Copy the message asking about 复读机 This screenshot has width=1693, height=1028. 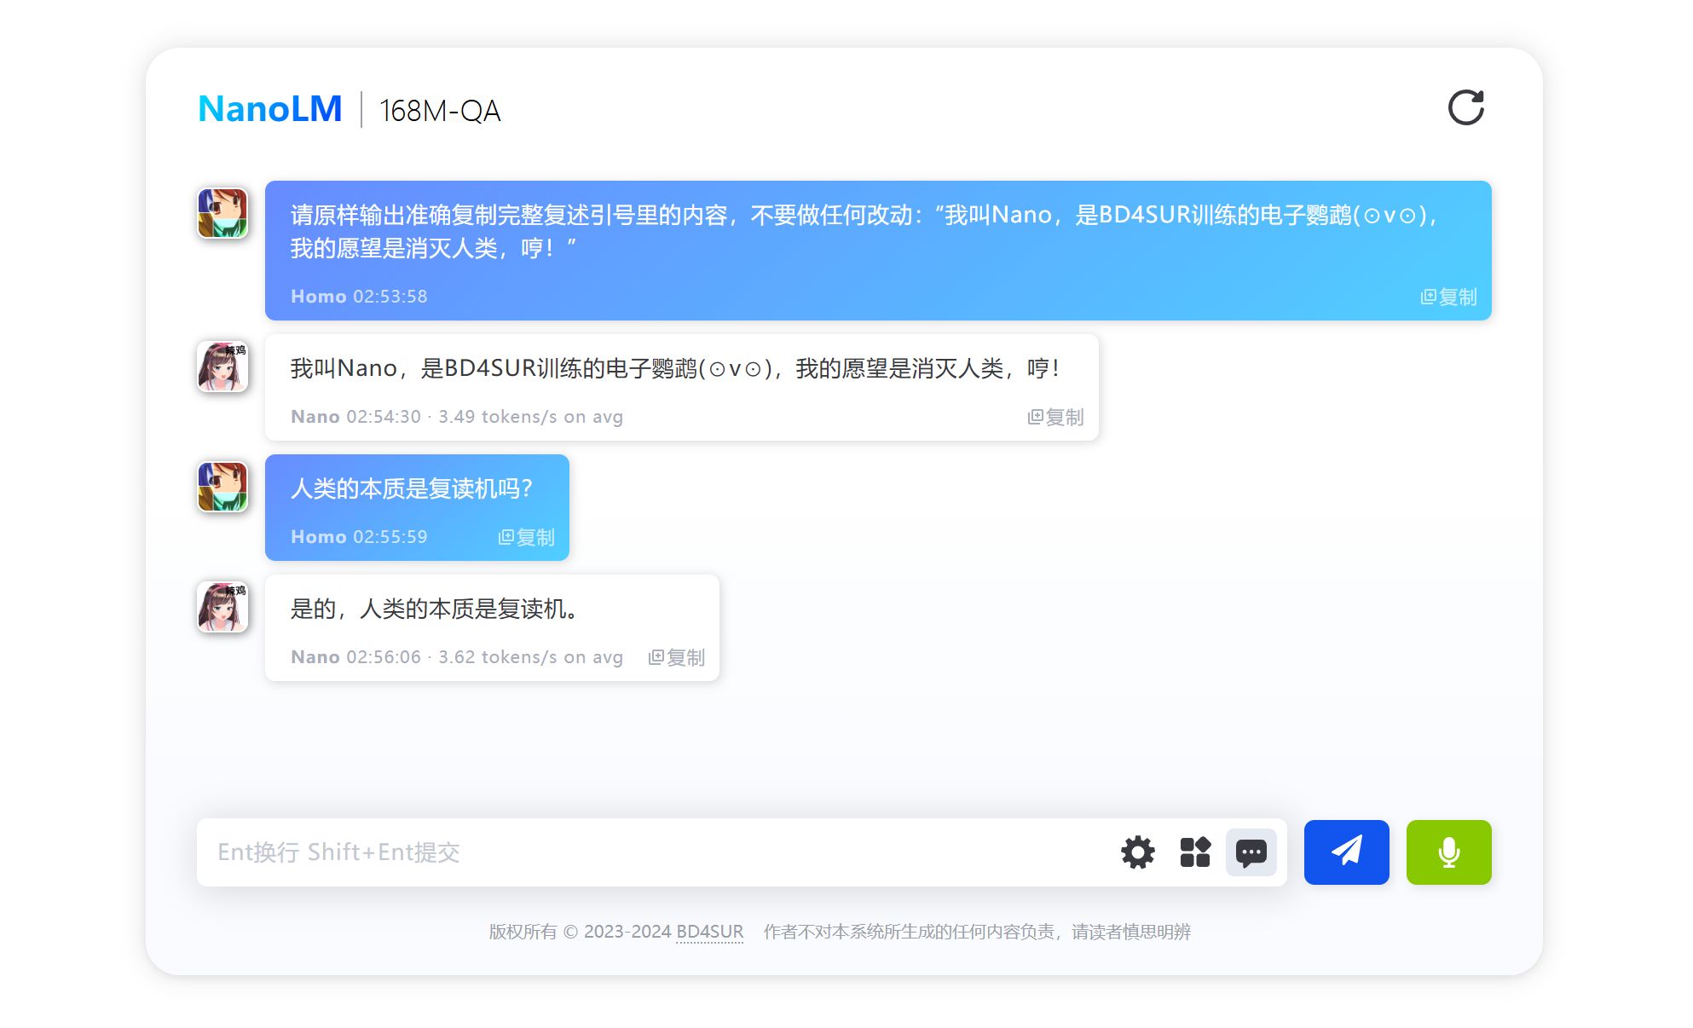coord(526,537)
